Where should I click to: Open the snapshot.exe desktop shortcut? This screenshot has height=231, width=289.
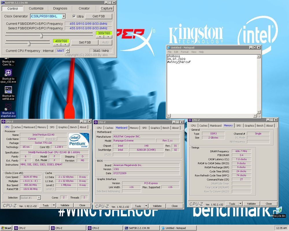click(8, 110)
